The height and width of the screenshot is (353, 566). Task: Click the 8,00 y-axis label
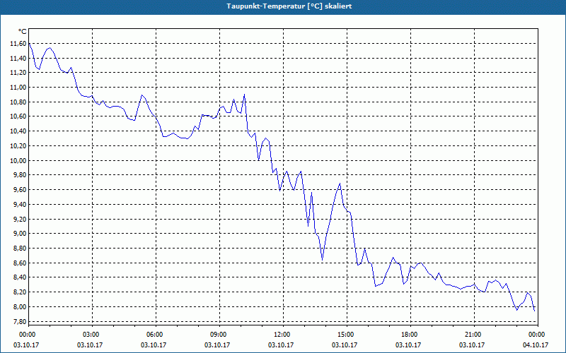[x=20, y=307]
